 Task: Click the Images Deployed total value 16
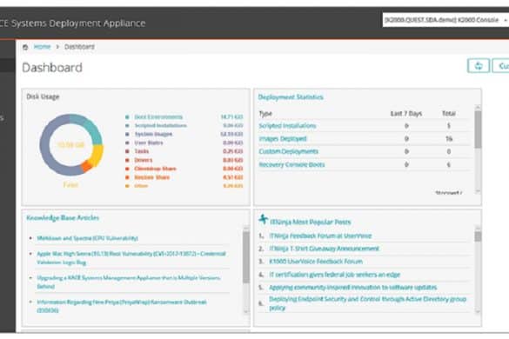click(449, 139)
